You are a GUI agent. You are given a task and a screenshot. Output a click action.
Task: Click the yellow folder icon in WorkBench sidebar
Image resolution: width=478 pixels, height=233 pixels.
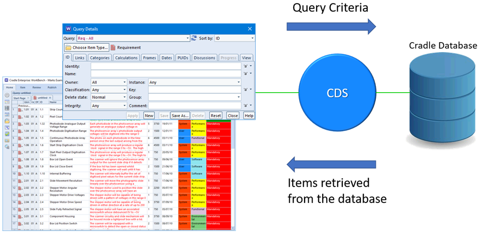(x=7, y=121)
